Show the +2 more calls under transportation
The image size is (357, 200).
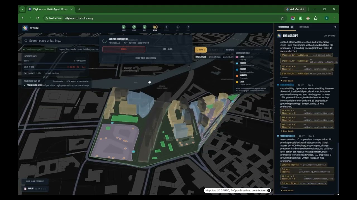click(284, 187)
